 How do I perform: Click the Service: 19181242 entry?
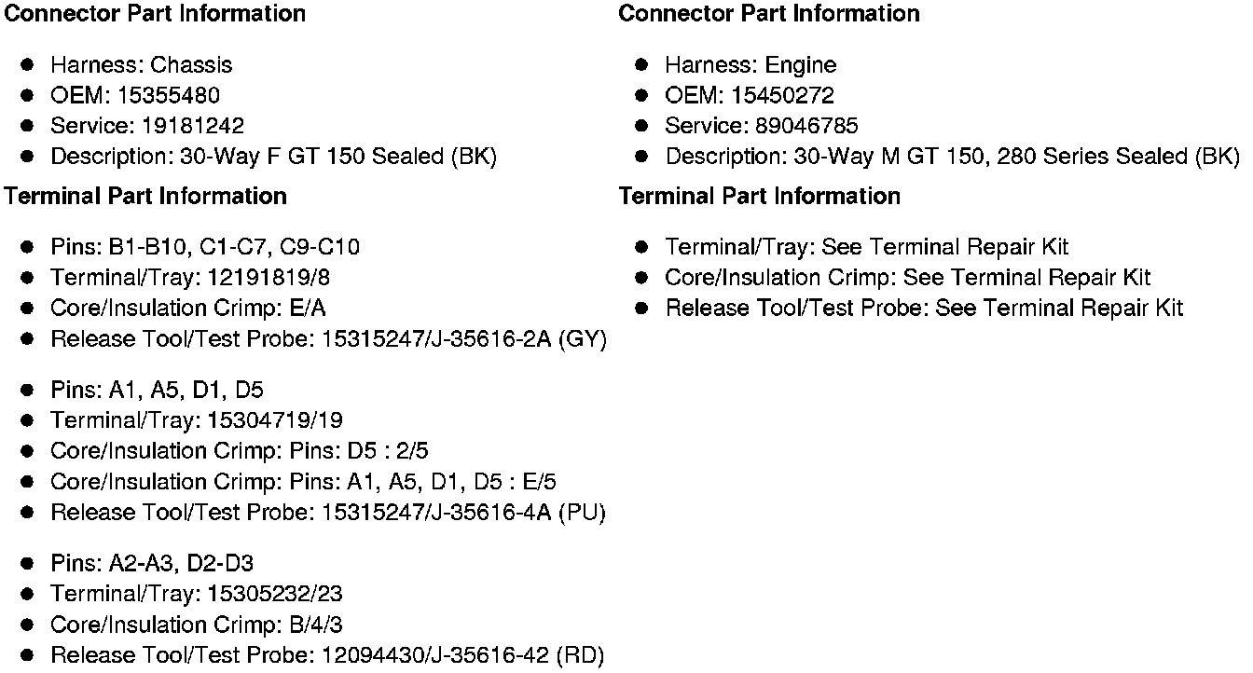pyautogui.click(x=147, y=126)
